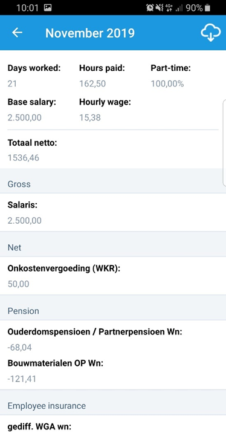This screenshot has height=433, width=226.
Task: Open the Employee insurance section header
Action: click(113, 406)
